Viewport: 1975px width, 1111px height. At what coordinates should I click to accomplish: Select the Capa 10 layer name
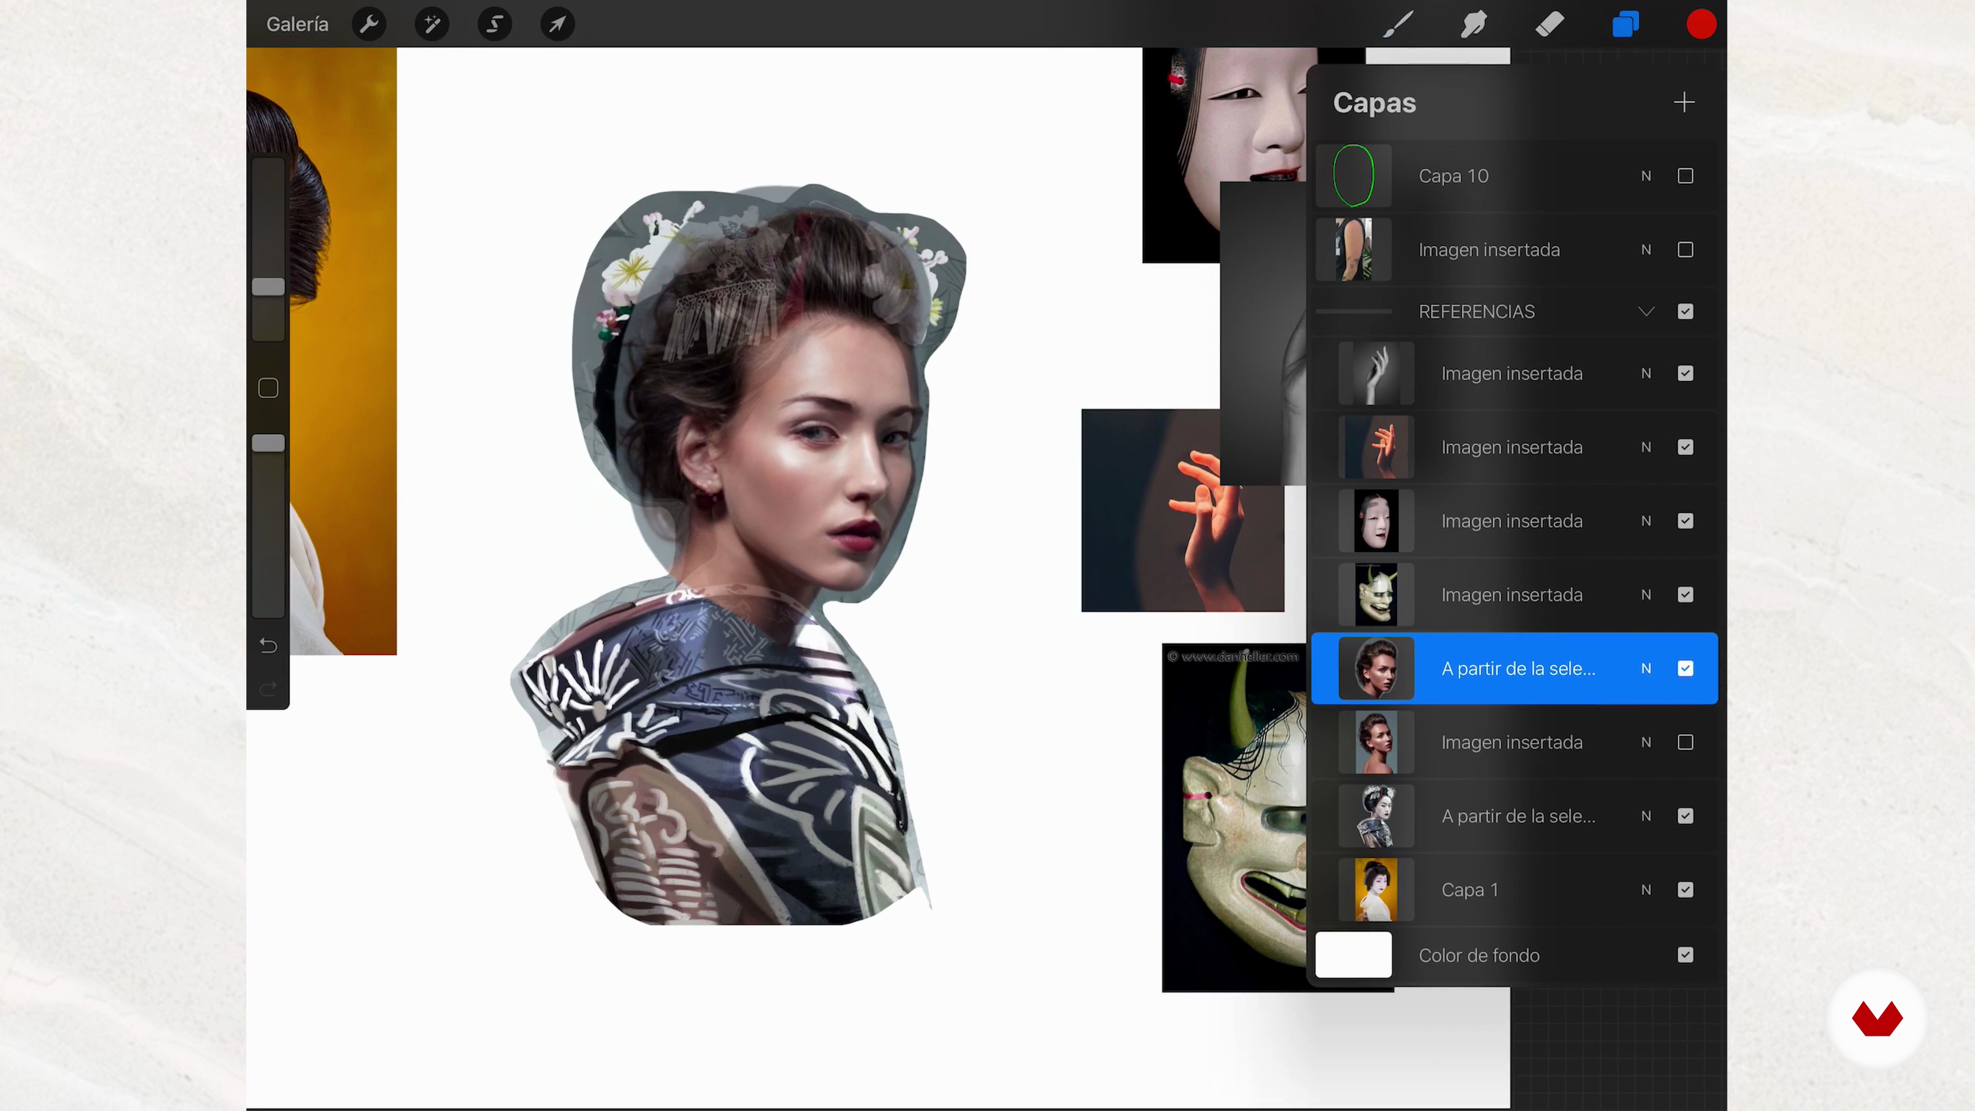click(x=1453, y=176)
